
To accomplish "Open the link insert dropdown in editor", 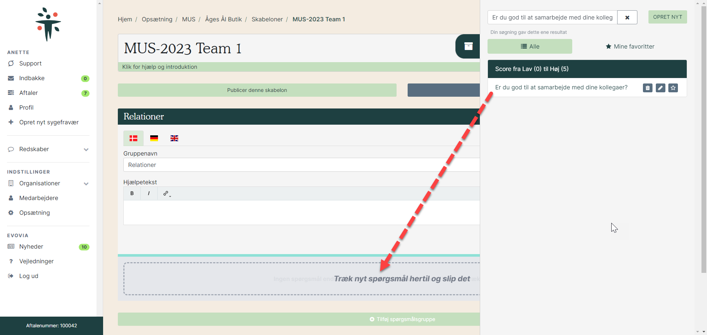I will tap(167, 193).
